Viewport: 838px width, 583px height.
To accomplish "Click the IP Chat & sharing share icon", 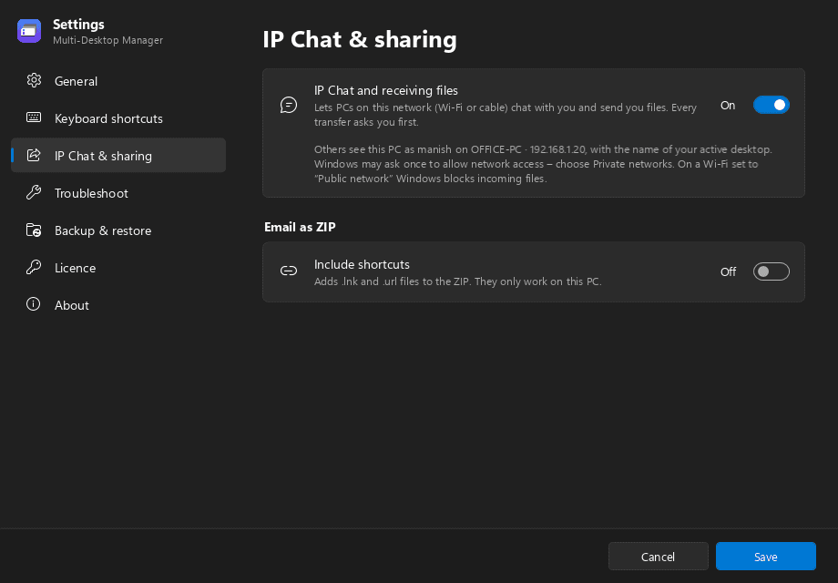I will point(34,156).
